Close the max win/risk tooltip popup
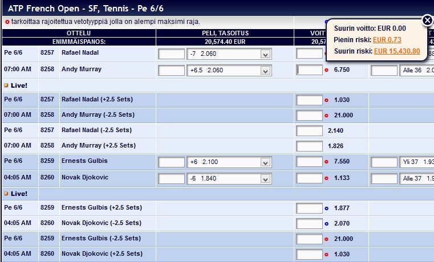The width and height of the screenshot is (434, 262). [x=427, y=20]
